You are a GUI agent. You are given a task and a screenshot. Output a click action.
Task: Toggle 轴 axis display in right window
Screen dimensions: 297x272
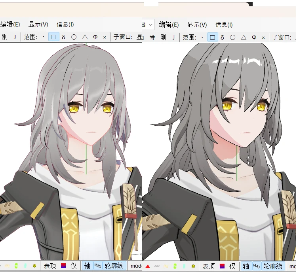point(246,266)
